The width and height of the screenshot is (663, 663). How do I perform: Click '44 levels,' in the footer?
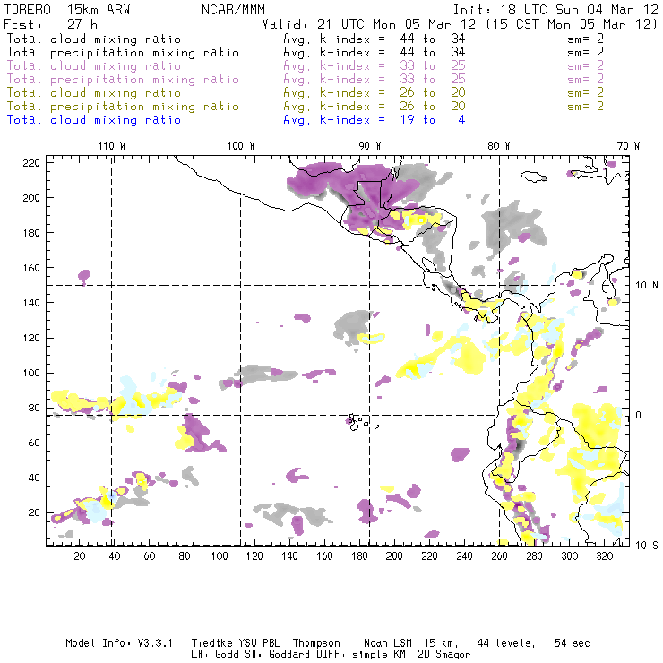coord(506,643)
